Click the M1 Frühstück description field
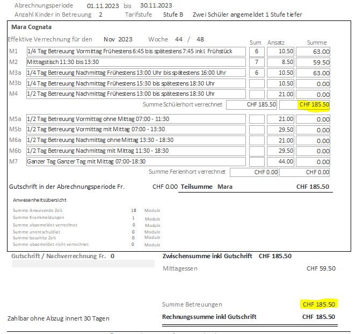356x334 pixels. pos(136,52)
